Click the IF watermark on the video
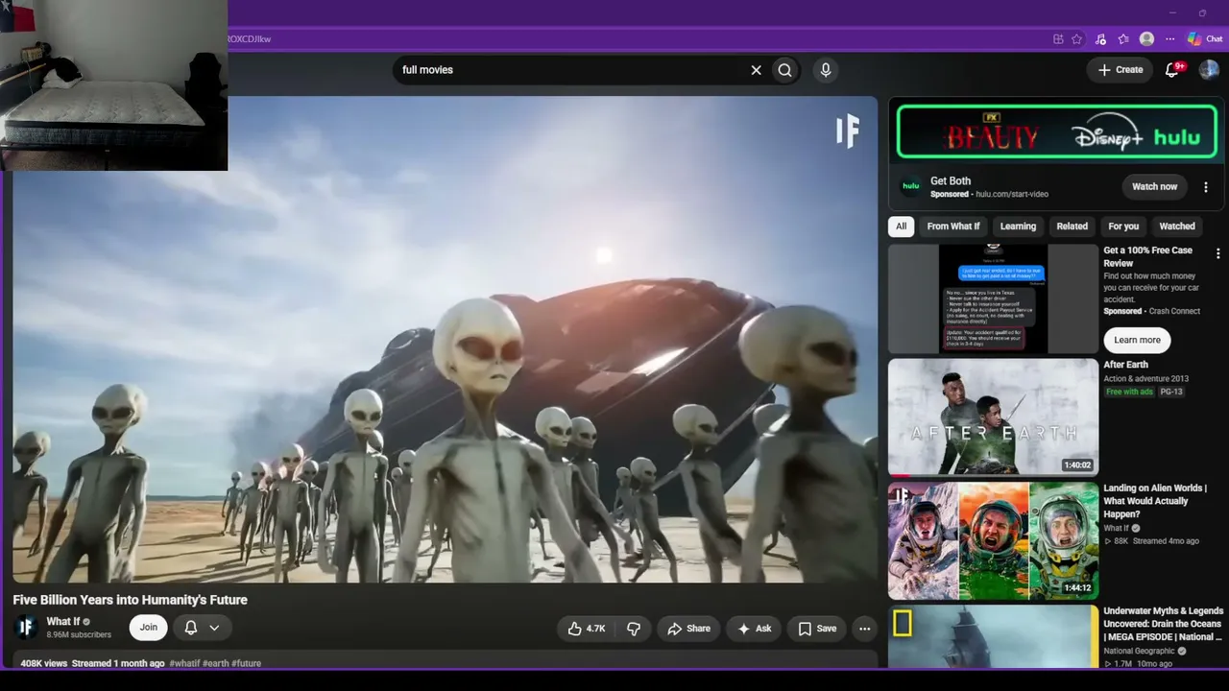1229x691 pixels. pyautogui.click(x=847, y=131)
